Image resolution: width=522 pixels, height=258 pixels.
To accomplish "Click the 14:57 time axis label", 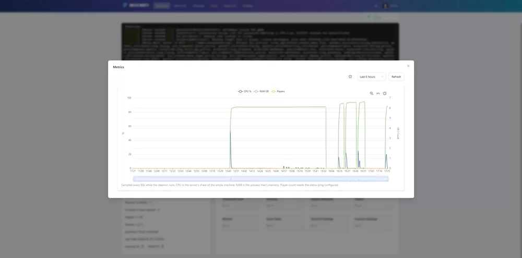I will [283, 171].
